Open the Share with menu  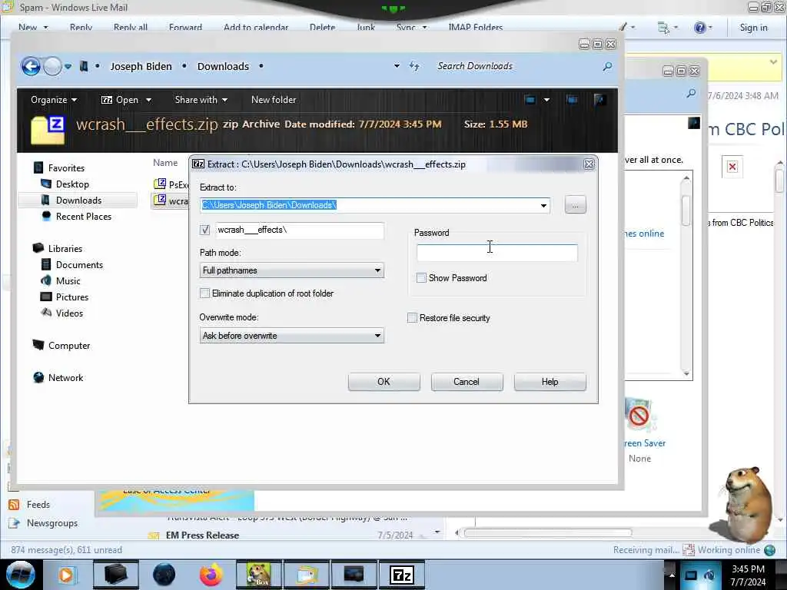tap(201, 100)
